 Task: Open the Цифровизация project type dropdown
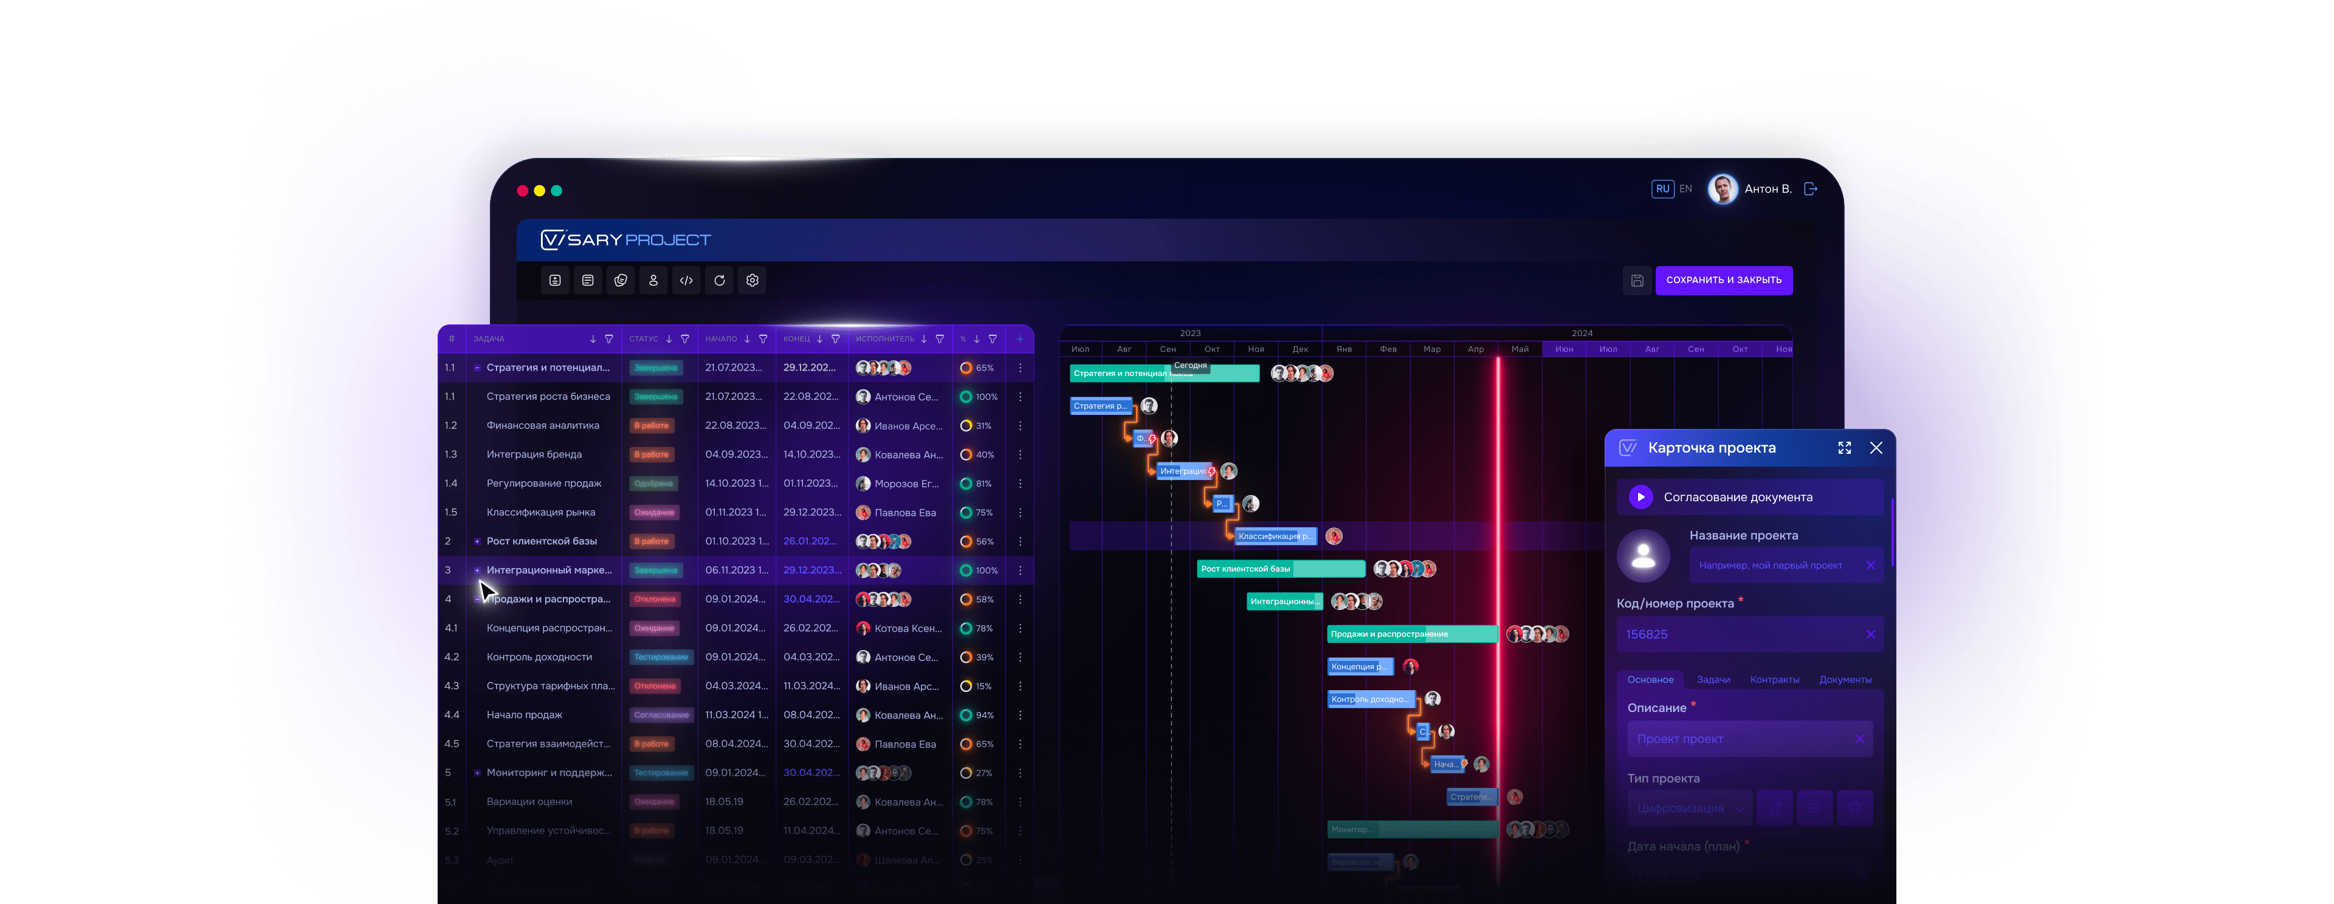coord(1689,808)
